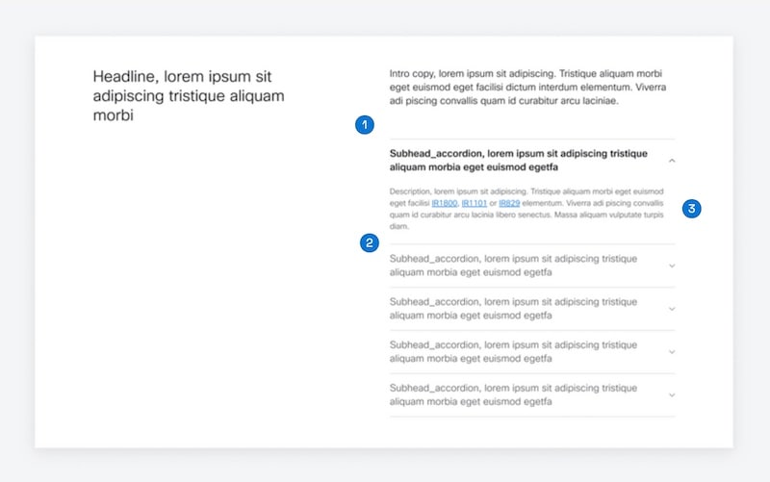Collapse the open accordion using its up chevron

pos(672,161)
